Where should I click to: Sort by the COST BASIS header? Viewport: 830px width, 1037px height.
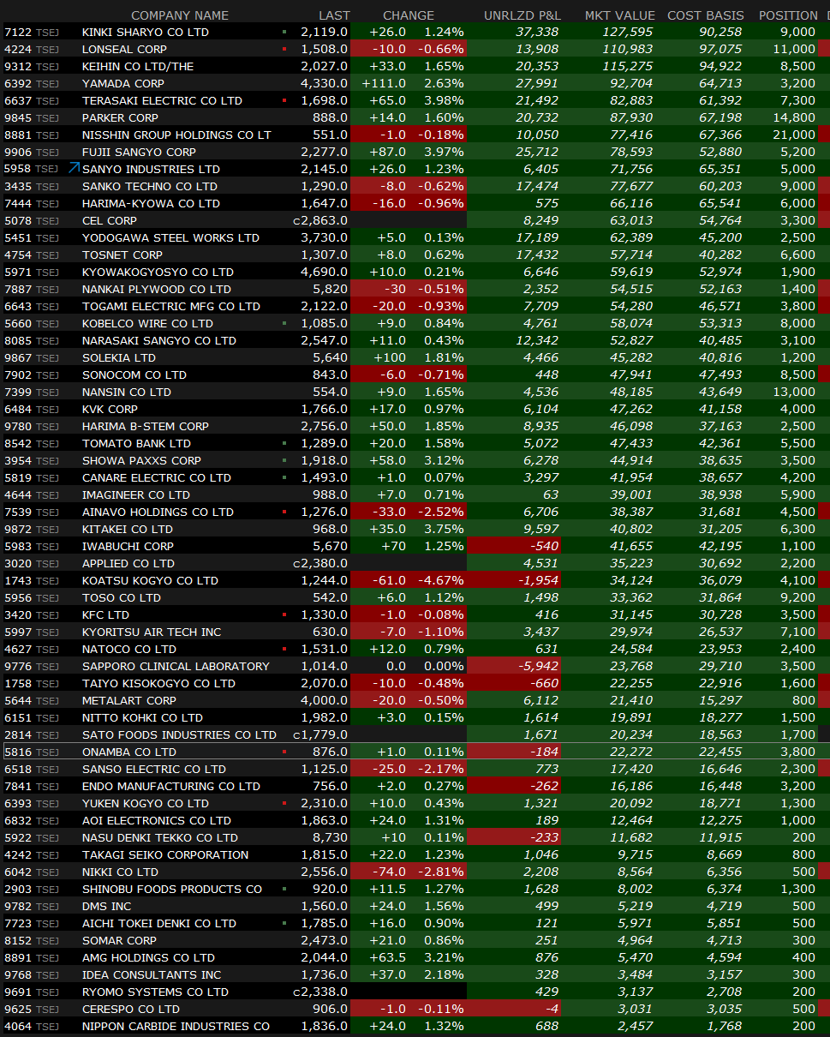pos(705,15)
